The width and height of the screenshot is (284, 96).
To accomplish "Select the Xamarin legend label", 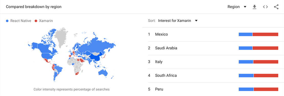I will tap(46, 21).
